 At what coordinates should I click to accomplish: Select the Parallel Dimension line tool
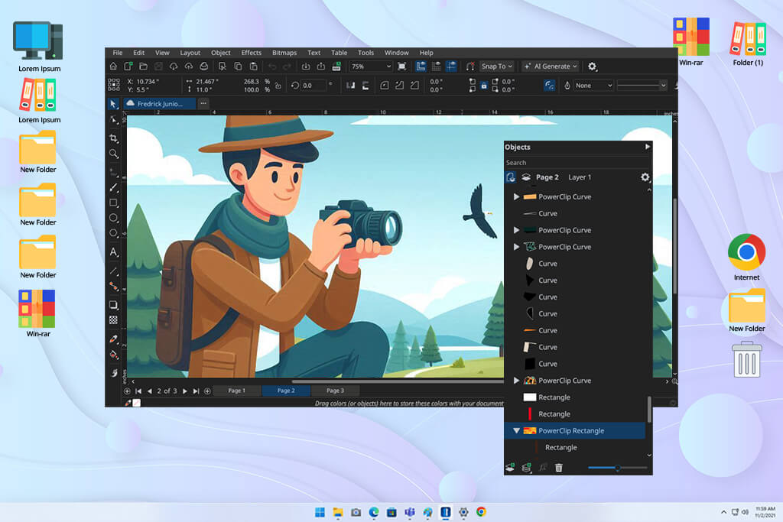click(113, 271)
